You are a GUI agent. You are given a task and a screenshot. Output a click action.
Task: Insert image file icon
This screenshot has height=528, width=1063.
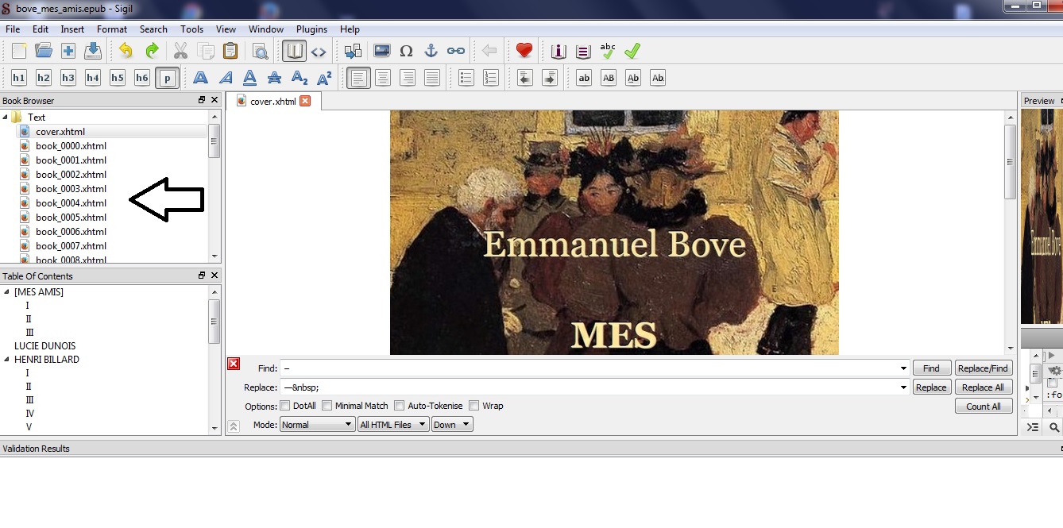click(x=381, y=51)
